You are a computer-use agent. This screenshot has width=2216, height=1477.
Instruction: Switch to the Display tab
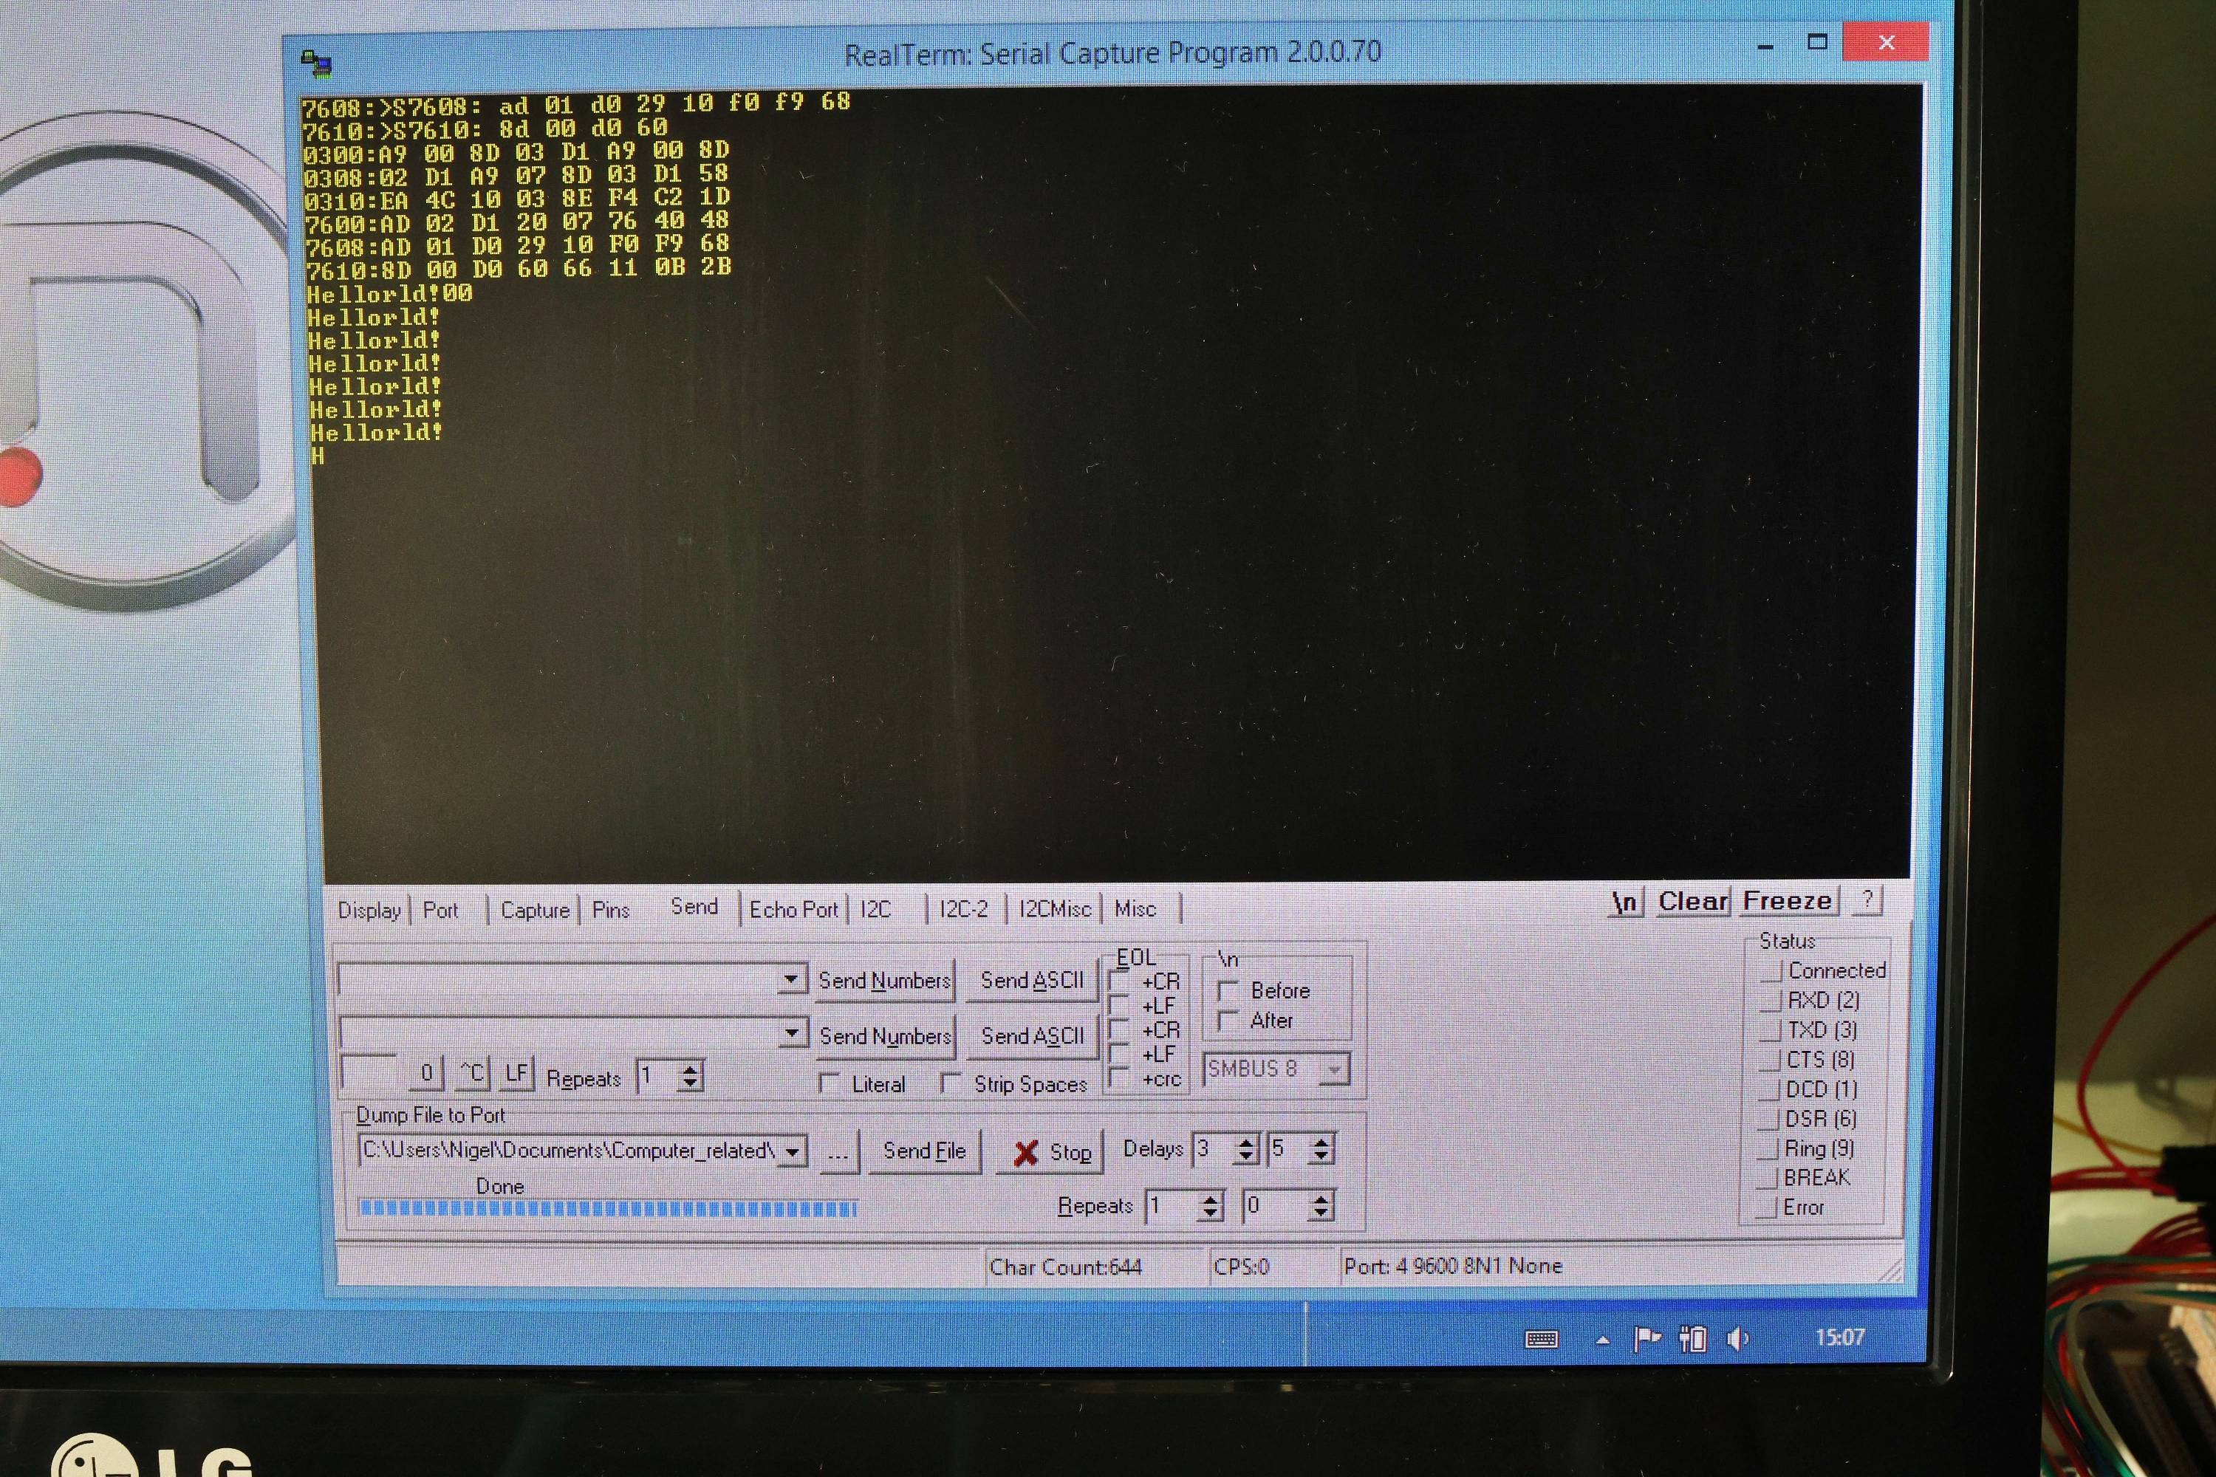(x=369, y=911)
